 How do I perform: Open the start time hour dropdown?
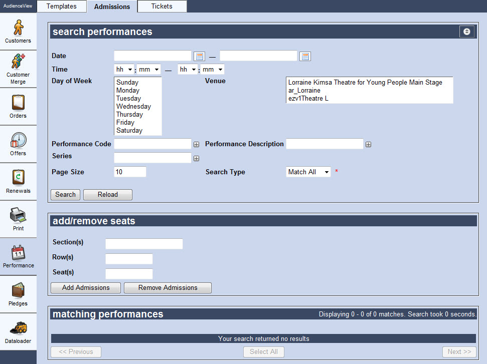pyautogui.click(x=124, y=70)
